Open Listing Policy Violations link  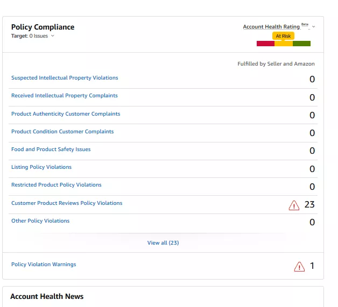pyautogui.click(x=41, y=167)
